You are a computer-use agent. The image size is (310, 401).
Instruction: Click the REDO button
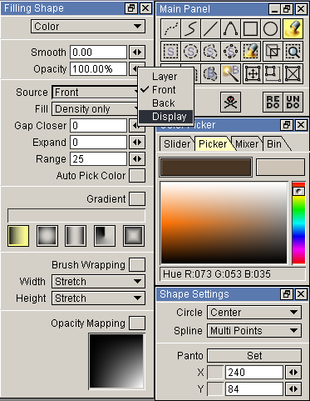[x=273, y=103]
